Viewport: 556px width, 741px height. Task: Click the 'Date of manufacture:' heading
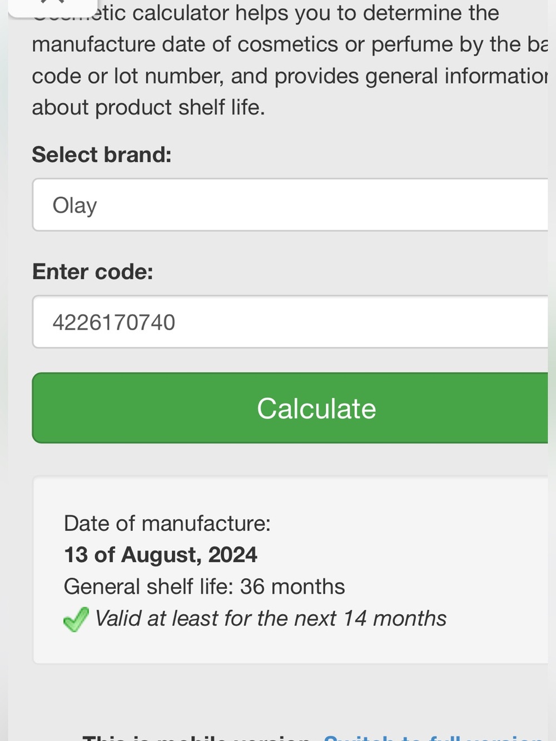(x=167, y=523)
